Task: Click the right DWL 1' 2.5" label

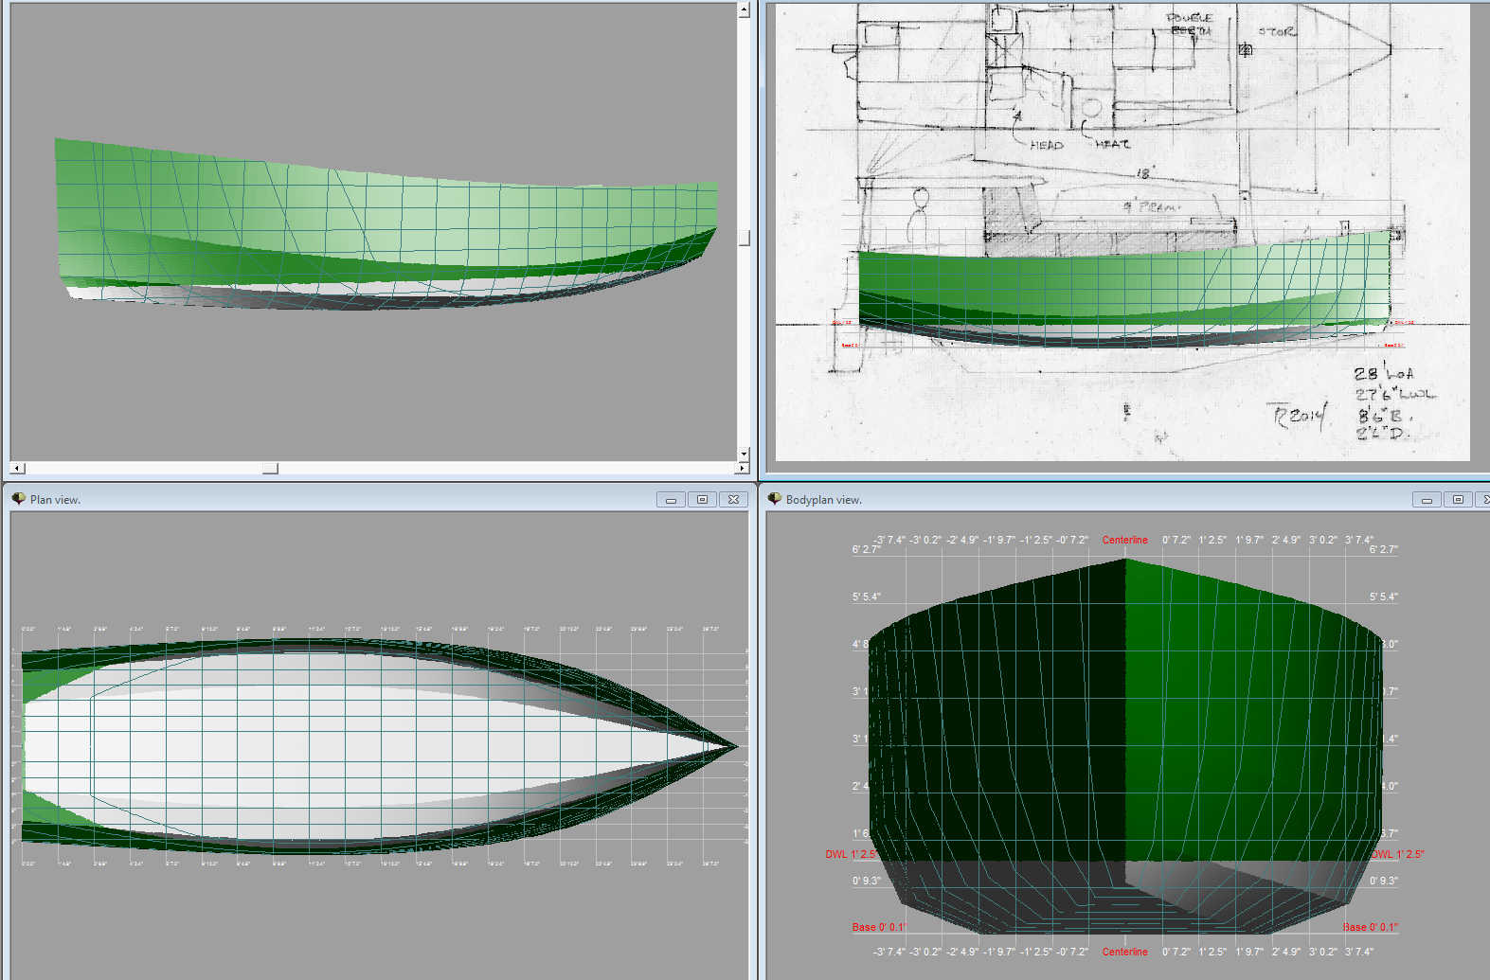Action: coord(1397,854)
